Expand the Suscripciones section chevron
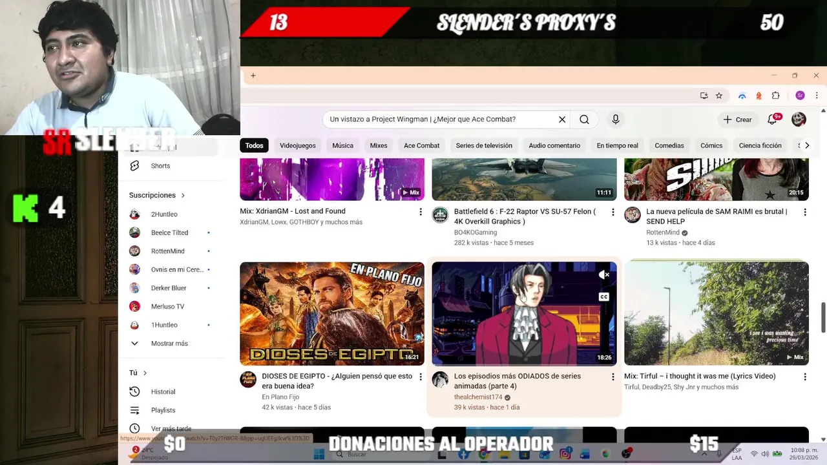This screenshot has height=465, width=827. pyautogui.click(x=183, y=195)
